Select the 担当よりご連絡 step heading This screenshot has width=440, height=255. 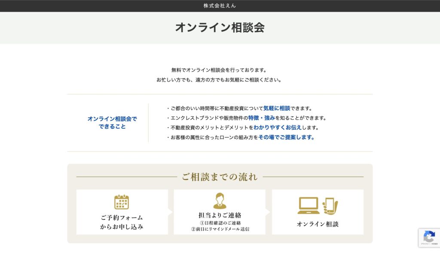tap(220, 215)
